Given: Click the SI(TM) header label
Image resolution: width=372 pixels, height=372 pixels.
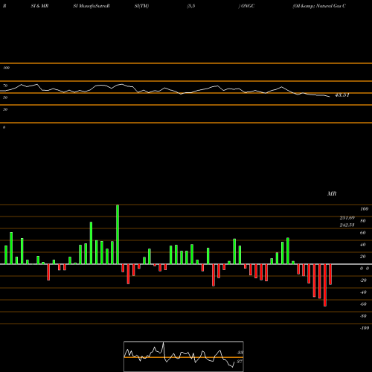Looking at the screenshot, I should 141,6.
